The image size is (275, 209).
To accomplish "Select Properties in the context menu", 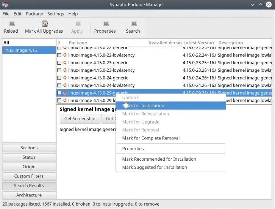I will point(171,149).
